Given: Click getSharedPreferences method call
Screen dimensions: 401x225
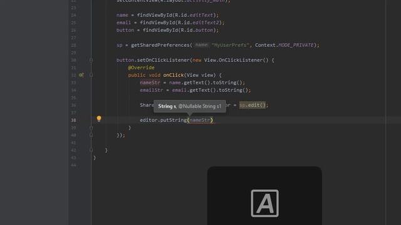Looking at the screenshot, I should coord(160,45).
